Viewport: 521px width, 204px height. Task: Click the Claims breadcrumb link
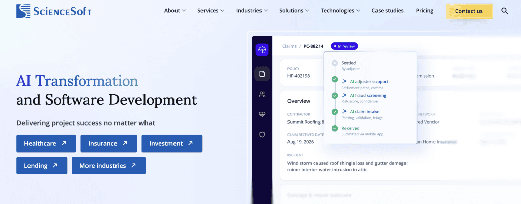(289, 46)
